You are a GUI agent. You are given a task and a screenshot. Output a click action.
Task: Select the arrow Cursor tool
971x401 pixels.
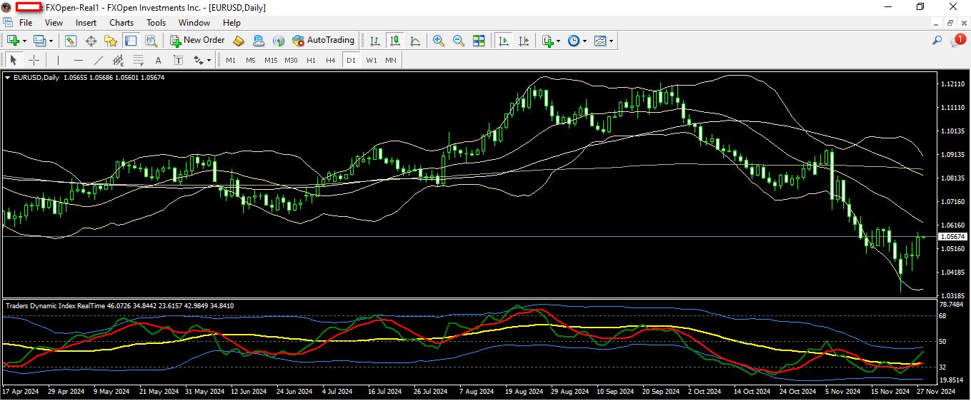click(14, 60)
